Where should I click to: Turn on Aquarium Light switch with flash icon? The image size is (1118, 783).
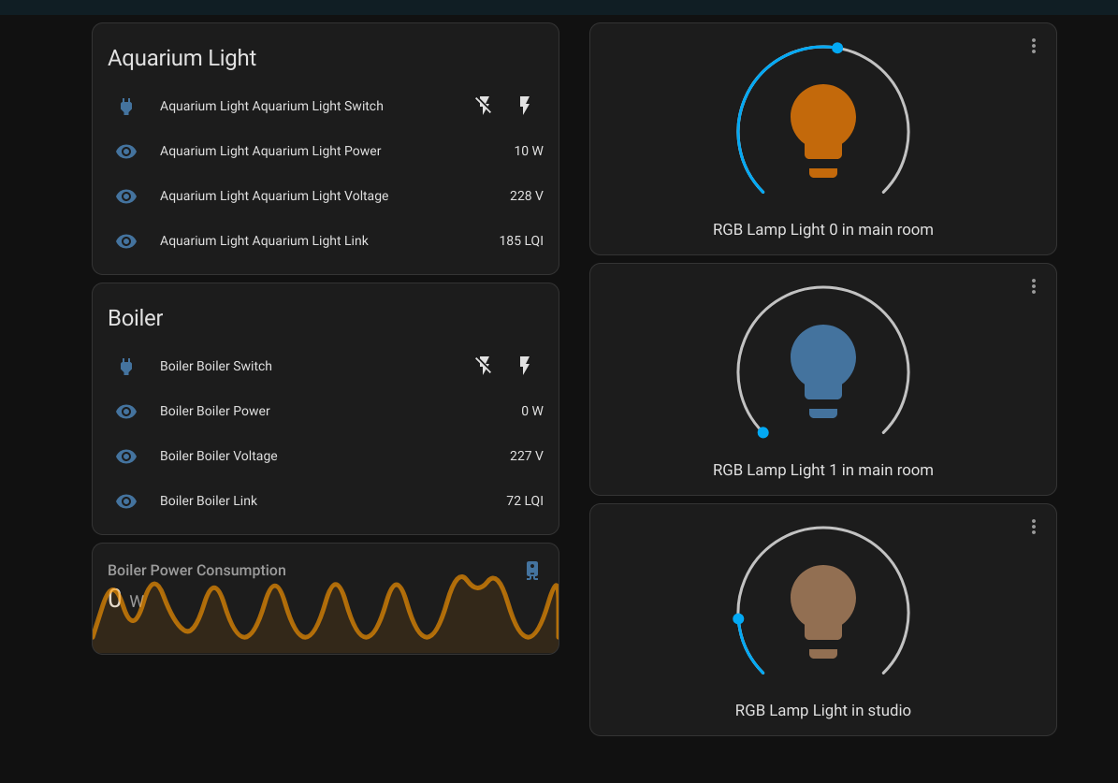coord(525,106)
